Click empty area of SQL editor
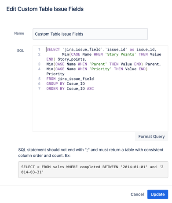This screenshot has width=172, height=203. [x=100, y=111]
